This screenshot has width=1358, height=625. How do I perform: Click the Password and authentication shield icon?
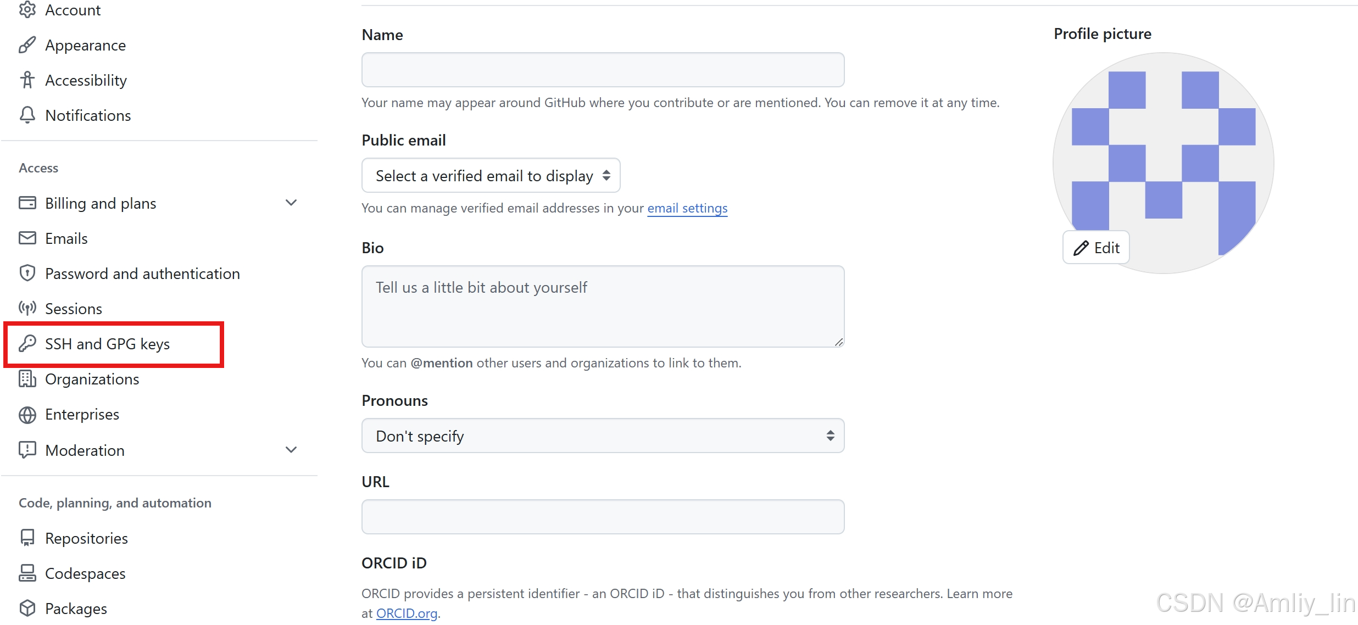click(x=27, y=274)
